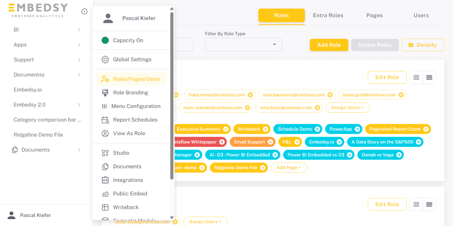This screenshot has width=453, height=226.
Task: Expand the Embedsy 2.0 sidebar section
Action: 79,105
